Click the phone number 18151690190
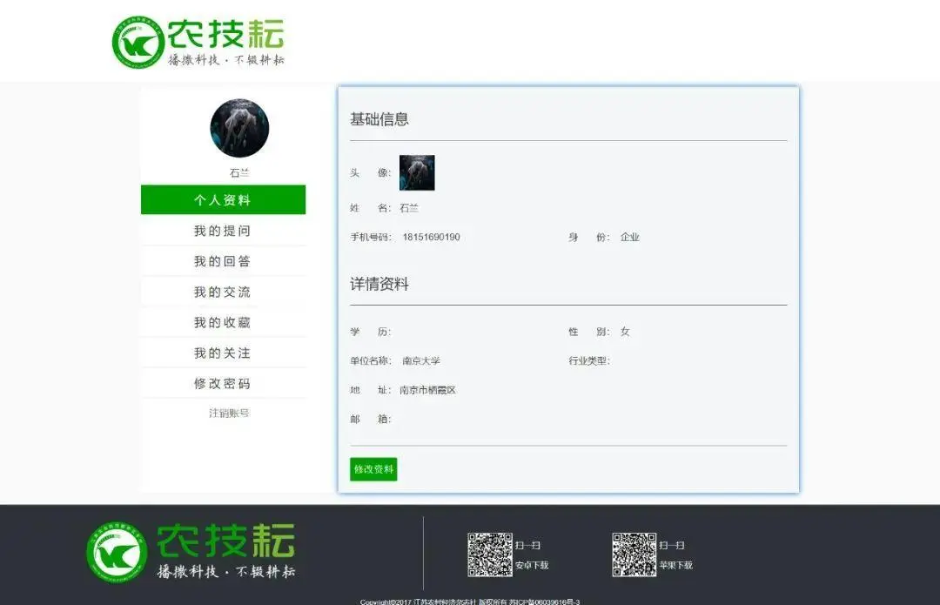The height and width of the screenshot is (605, 940). (x=433, y=237)
